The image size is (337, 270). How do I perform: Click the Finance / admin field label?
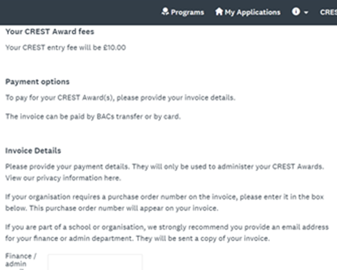click(21, 260)
